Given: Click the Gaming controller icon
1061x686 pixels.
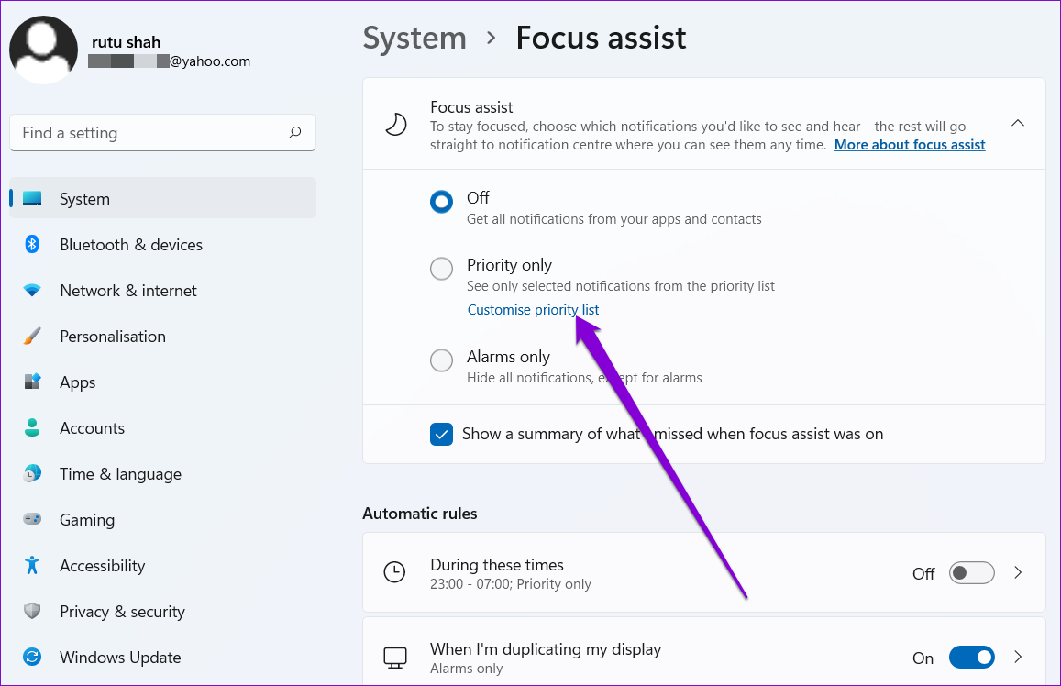Looking at the screenshot, I should coord(32,519).
